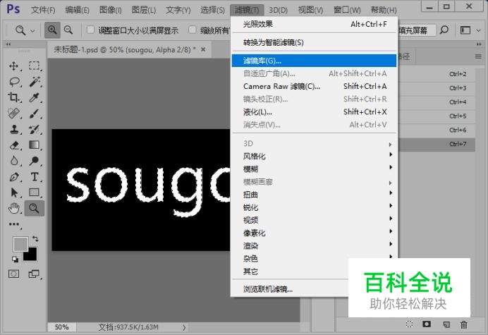The width and height of the screenshot is (488, 335).
Task: Open the 图层(L) menu
Action: coord(143,10)
